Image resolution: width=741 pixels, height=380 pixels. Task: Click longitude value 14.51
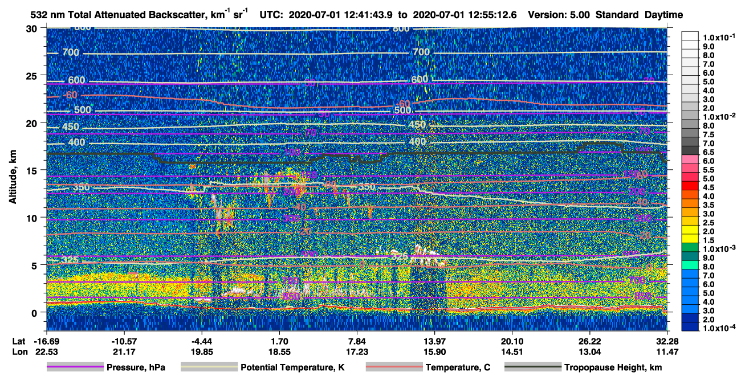[x=512, y=352]
